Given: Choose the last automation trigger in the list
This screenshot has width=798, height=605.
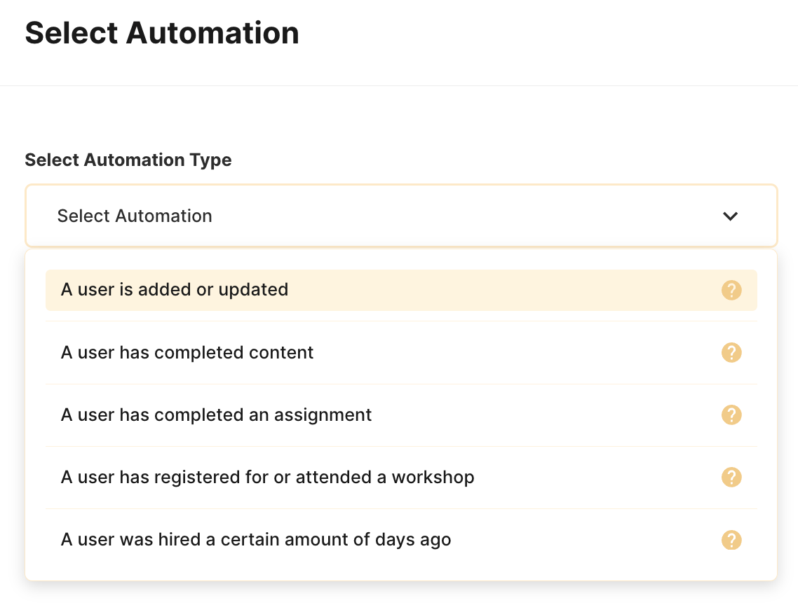Looking at the screenshot, I should click(x=255, y=540).
